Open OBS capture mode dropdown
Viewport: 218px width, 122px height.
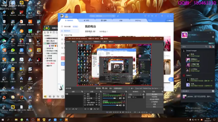tap(122, 88)
